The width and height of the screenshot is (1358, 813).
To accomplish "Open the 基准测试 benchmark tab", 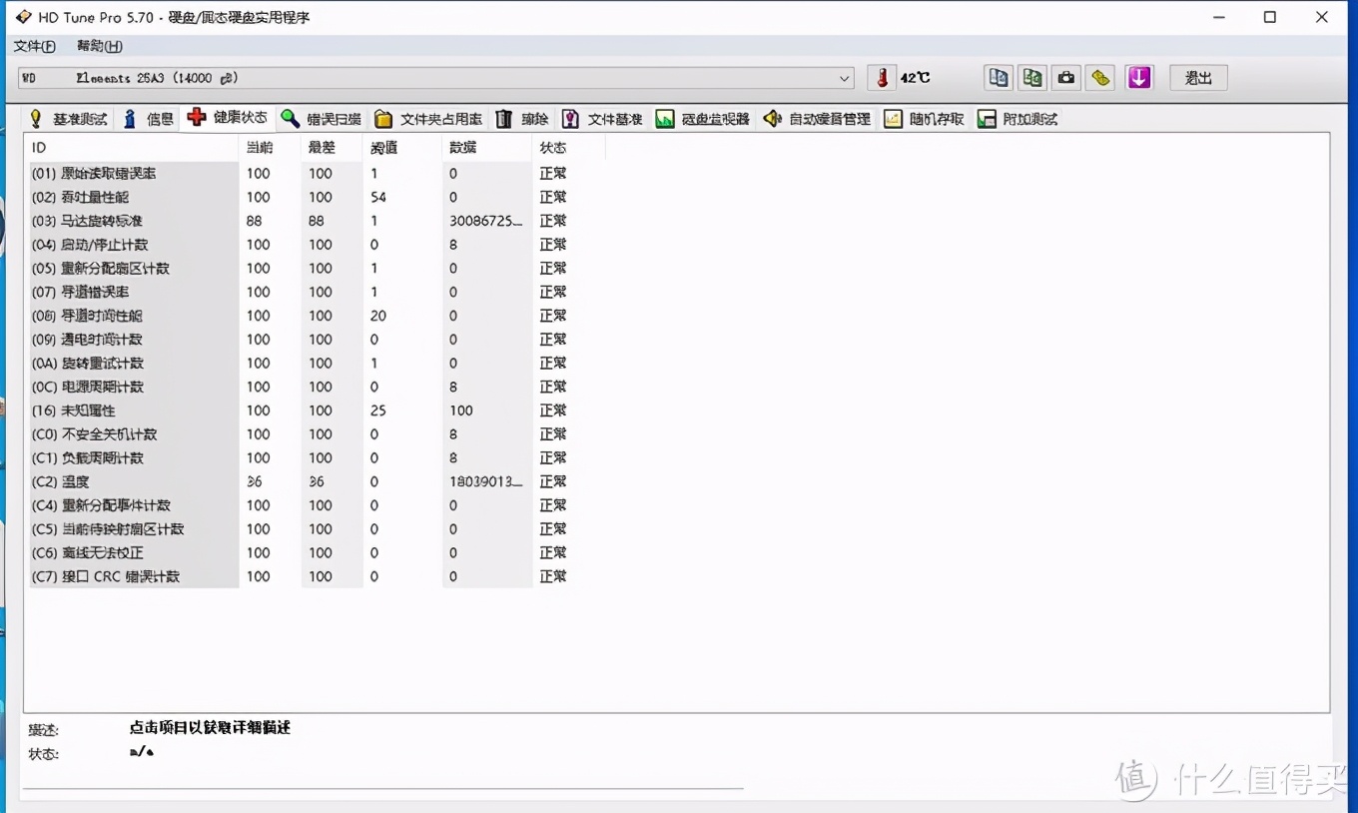I will pos(68,119).
